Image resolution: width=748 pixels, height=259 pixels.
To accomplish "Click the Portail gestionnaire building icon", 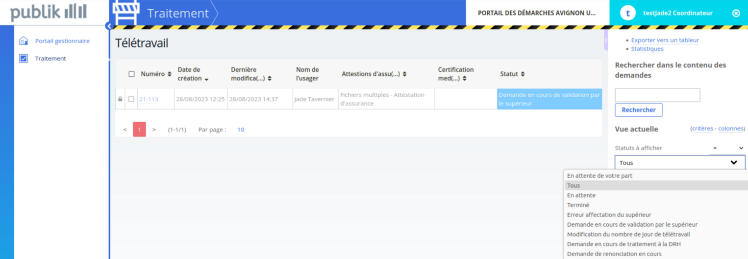I will [24, 41].
